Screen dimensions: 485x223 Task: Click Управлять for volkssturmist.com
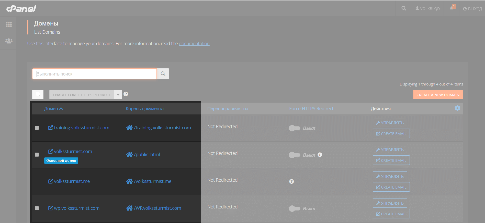(390, 149)
